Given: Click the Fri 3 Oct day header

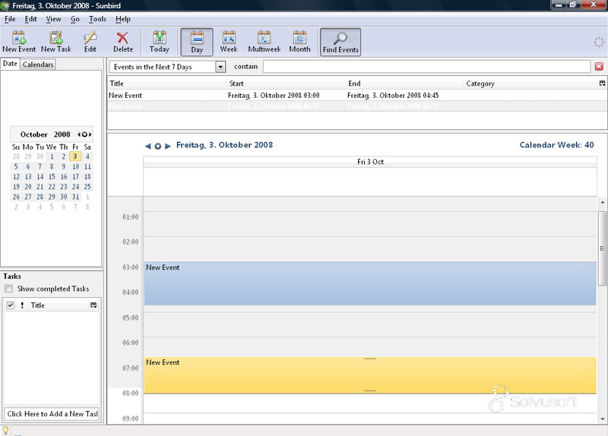Looking at the screenshot, I should [x=370, y=162].
